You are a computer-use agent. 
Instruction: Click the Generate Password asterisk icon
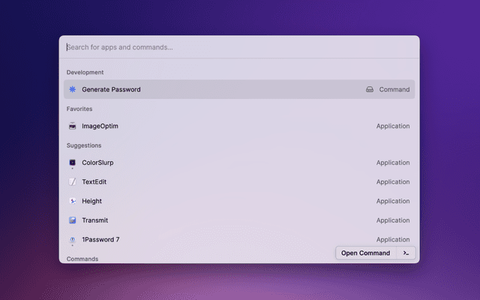[73, 89]
